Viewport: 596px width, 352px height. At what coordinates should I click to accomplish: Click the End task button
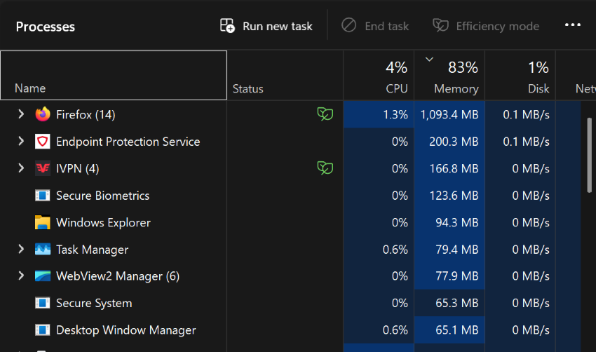coord(375,26)
